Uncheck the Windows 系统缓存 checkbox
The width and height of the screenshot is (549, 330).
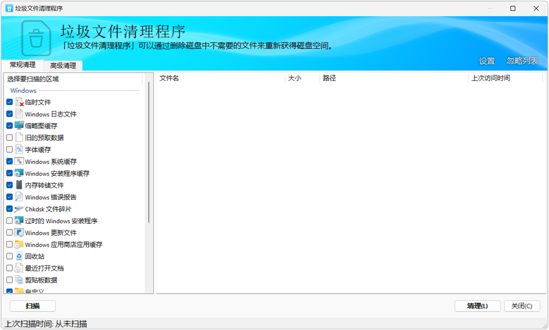pos(10,161)
